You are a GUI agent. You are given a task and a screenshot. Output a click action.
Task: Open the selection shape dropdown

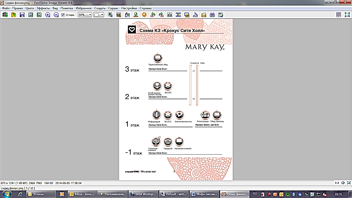click(x=99, y=15)
